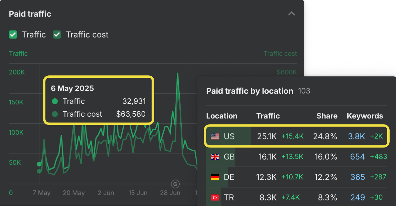396x206 pixels.
Task: Collapse the Paid traffic panel chevron
Action: (x=291, y=14)
